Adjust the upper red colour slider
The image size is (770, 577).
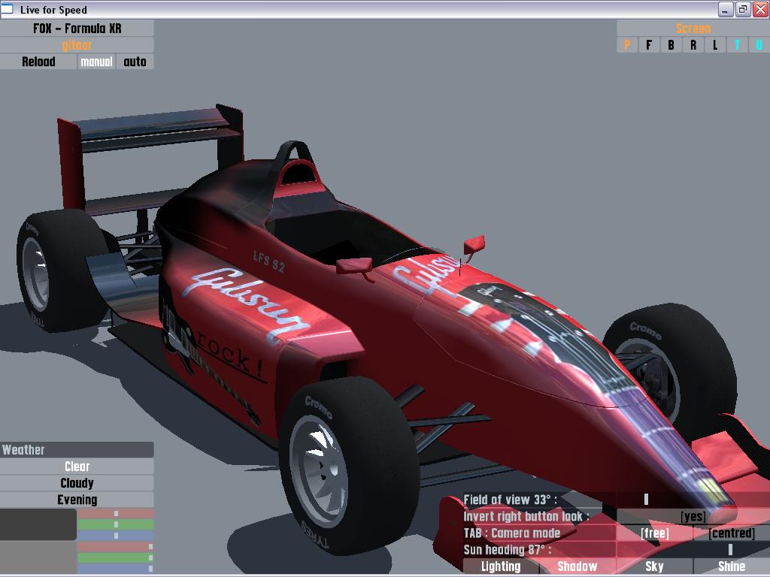[x=115, y=514]
